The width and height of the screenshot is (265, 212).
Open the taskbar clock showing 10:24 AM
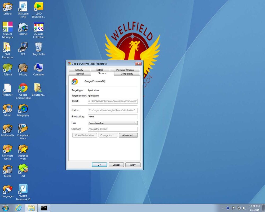pyautogui.click(x=254, y=208)
